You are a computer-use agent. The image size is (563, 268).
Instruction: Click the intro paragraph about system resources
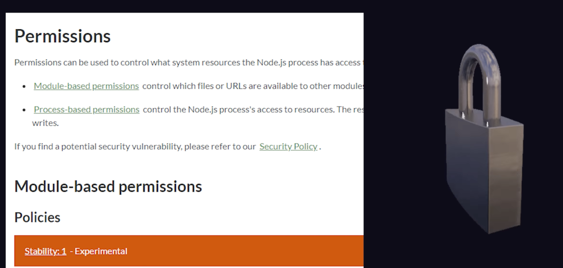[x=189, y=62]
